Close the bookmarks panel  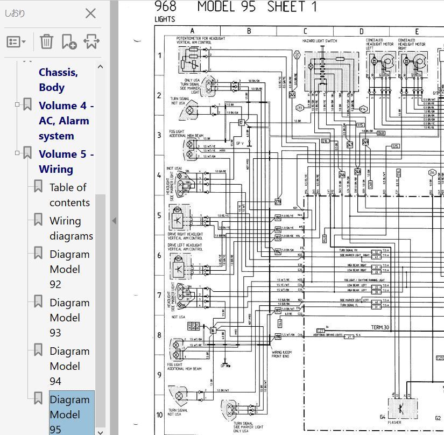click(x=90, y=13)
